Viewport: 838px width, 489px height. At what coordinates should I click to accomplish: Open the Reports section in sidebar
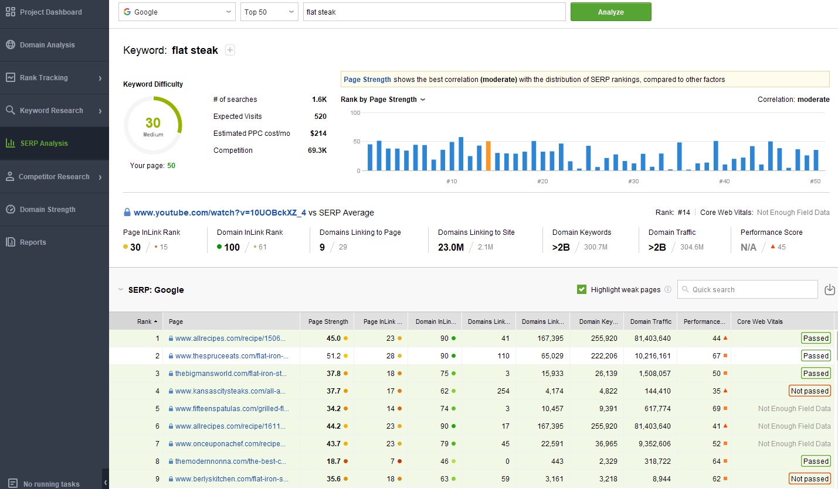pyautogui.click(x=33, y=242)
